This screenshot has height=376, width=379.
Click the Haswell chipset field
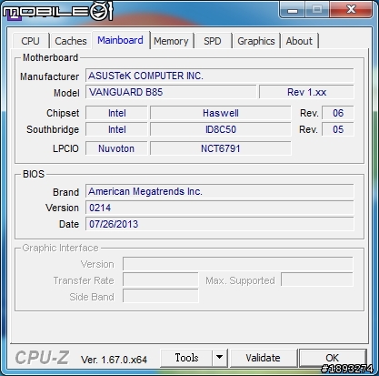pos(221,113)
